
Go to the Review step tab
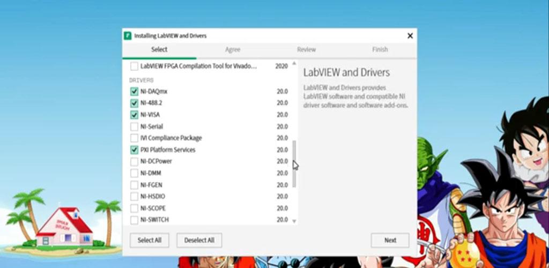click(x=306, y=50)
